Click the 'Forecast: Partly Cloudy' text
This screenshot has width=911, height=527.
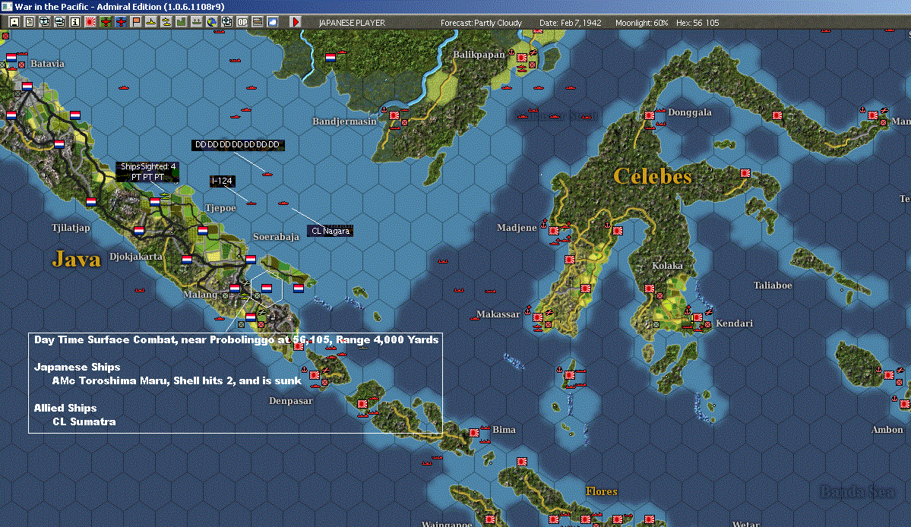(x=481, y=23)
